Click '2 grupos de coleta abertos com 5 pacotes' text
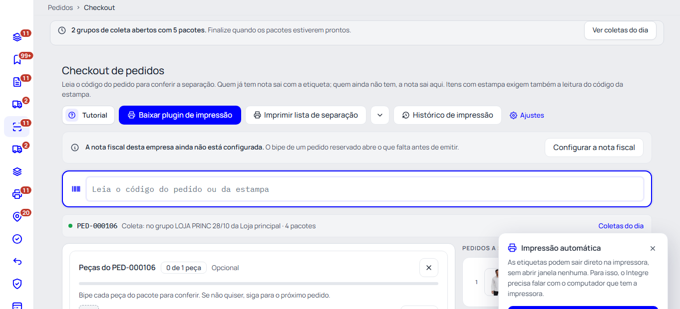Screen dimensions: 680x309 [x=139, y=30]
